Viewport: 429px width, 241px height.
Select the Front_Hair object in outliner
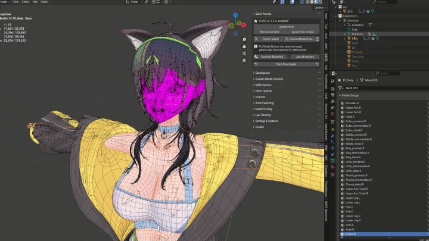tap(358, 57)
